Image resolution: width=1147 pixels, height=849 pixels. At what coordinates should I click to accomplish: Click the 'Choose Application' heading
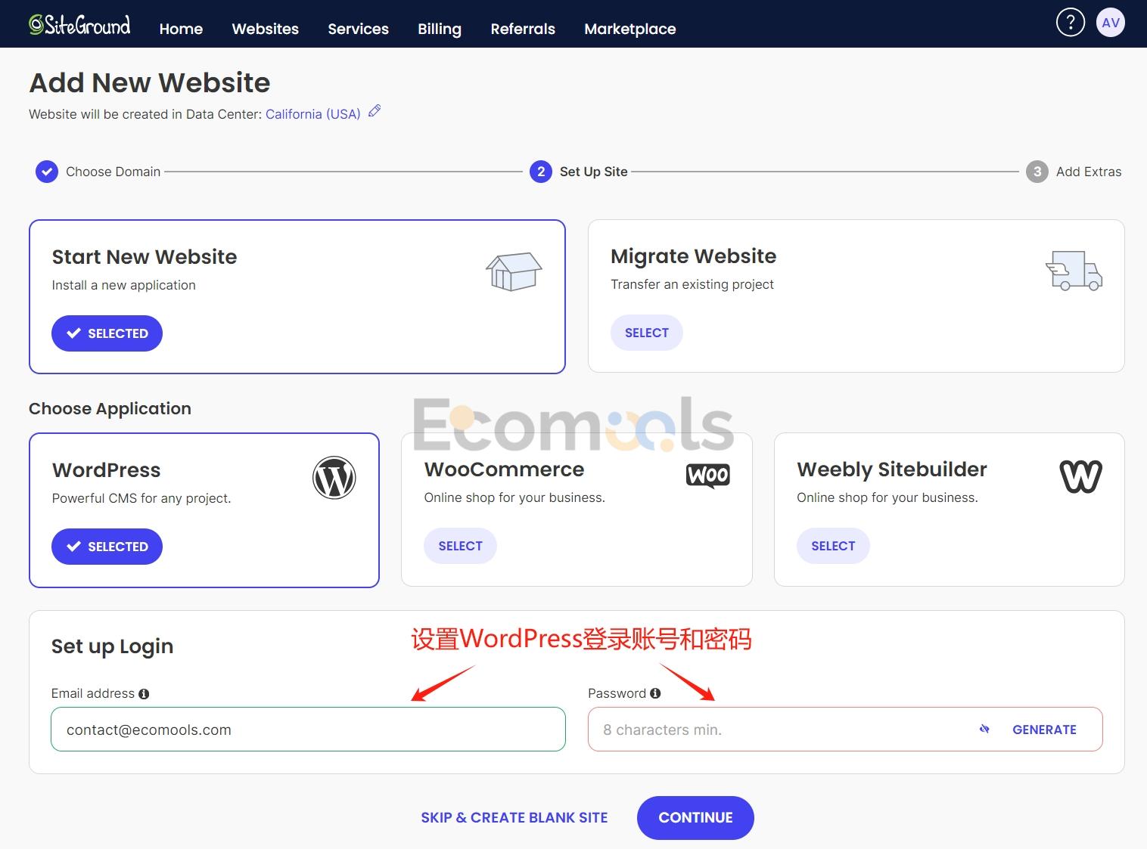(x=110, y=408)
